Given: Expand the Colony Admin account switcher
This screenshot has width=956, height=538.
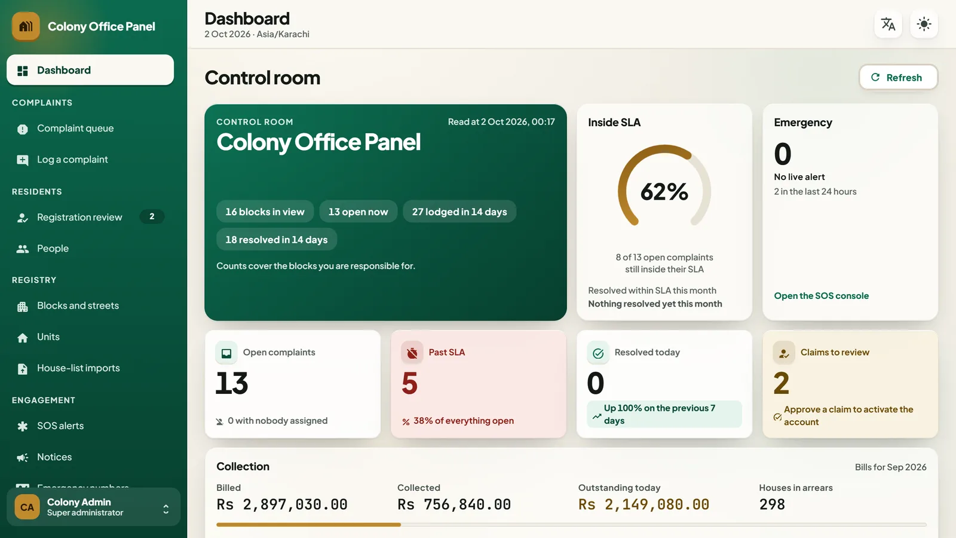Looking at the screenshot, I should 166,509.
